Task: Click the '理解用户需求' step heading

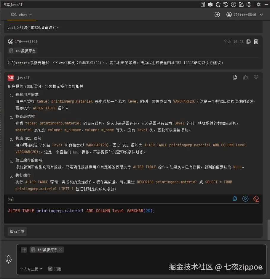Action: coord(27,95)
